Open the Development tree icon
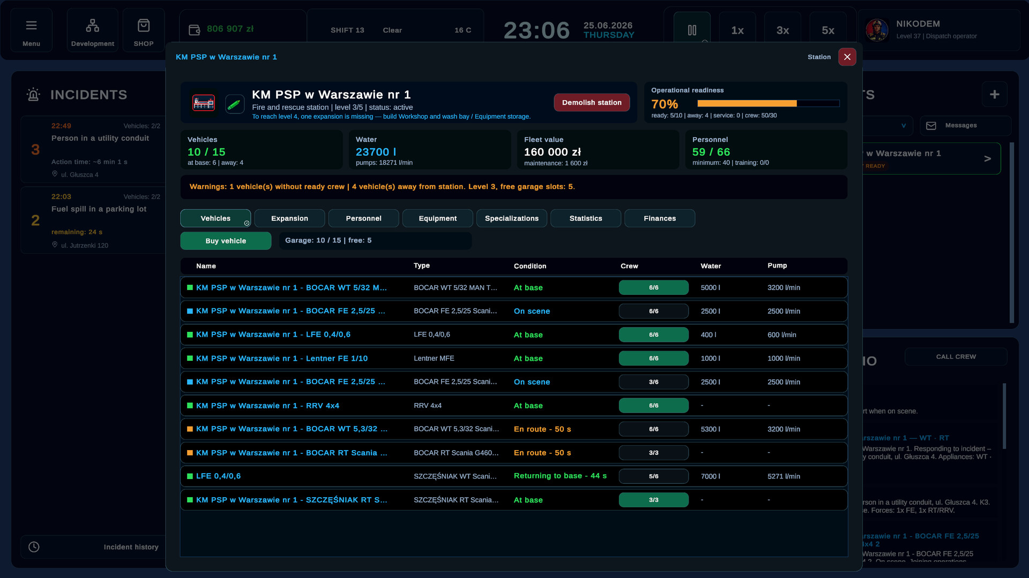The height and width of the screenshot is (578, 1029). pyautogui.click(x=92, y=25)
